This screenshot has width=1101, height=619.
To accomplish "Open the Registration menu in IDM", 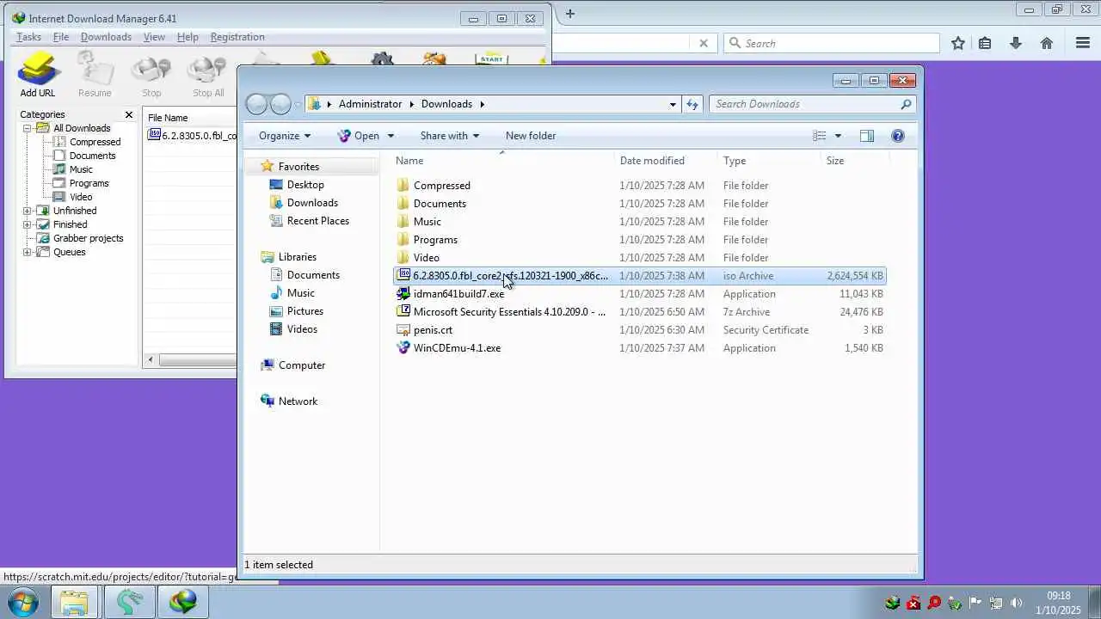I will pyautogui.click(x=237, y=37).
